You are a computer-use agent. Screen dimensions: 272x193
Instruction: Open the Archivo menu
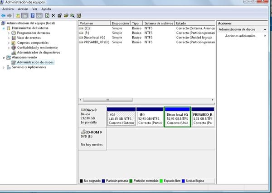point(8,9)
